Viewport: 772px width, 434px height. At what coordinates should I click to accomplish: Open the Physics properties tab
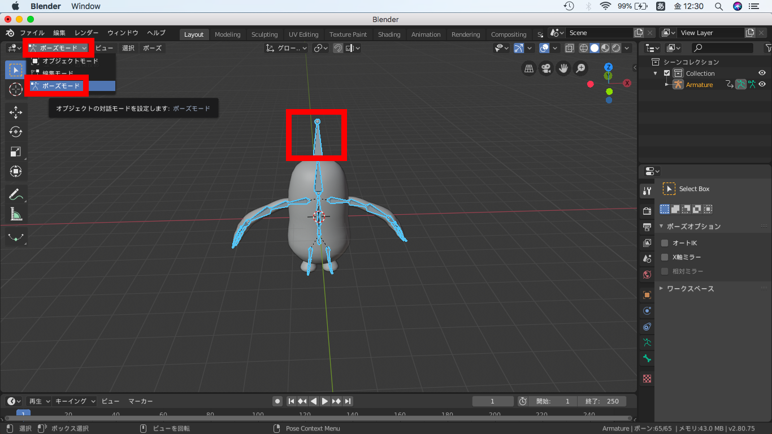pos(647,311)
